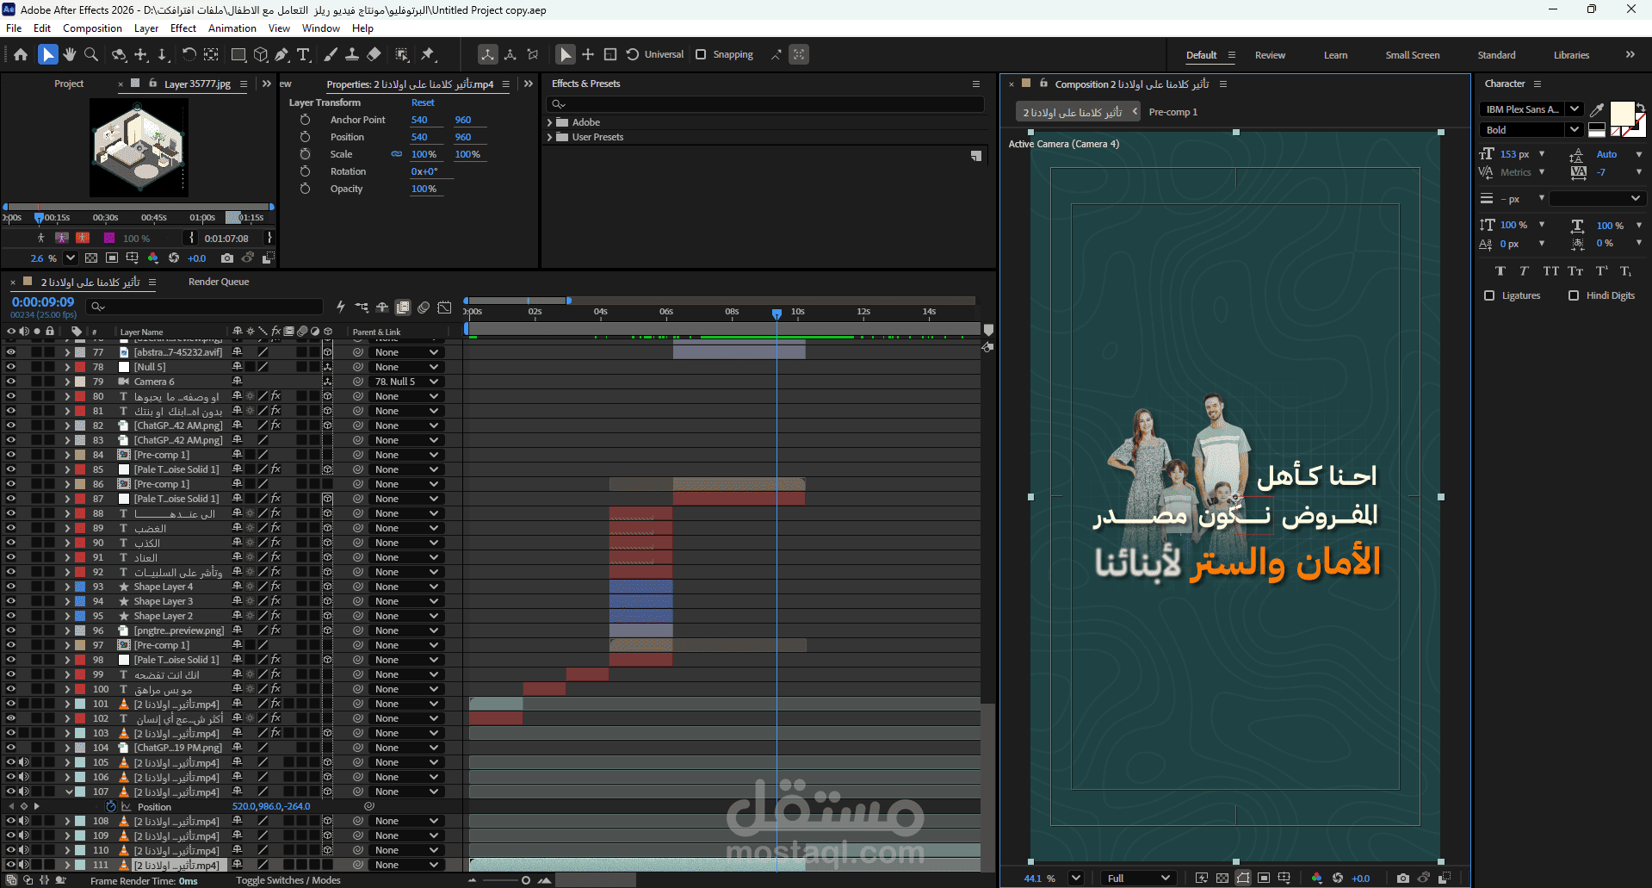This screenshot has height=888, width=1652.
Task: Click Reset in Layer Transform
Action: tap(423, 102)
